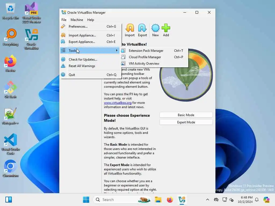Click the Export toolbar icon
This screenshot has height=206, width=275.
(142, 30)
